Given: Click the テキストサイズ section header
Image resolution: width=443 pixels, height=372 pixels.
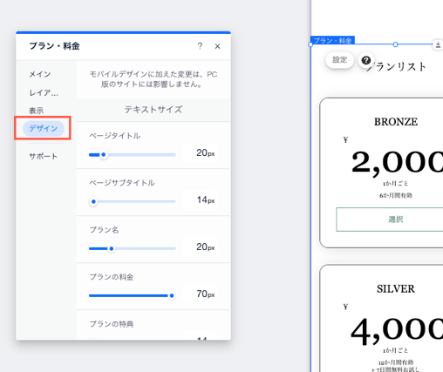Looking at the screenshot, I should (x=153, y=110).
